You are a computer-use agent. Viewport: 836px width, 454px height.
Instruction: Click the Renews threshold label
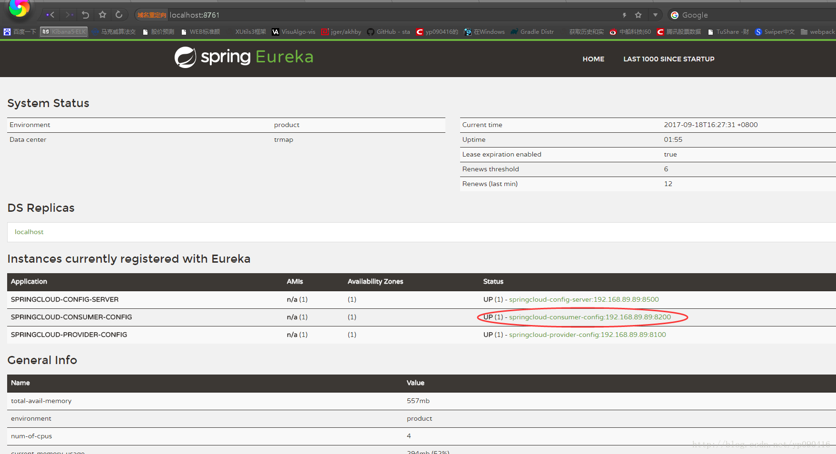click(491, 169)
